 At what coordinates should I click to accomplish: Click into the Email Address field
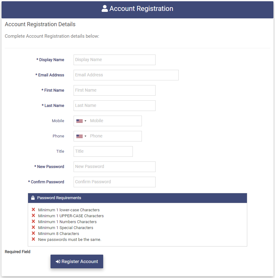pyautogui.click(x=126, y=75)
